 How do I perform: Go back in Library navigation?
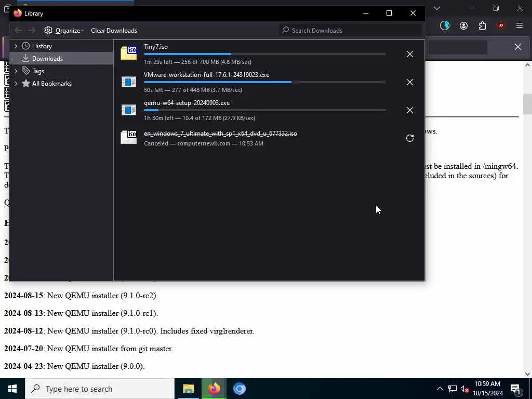[x=18, y=31]
